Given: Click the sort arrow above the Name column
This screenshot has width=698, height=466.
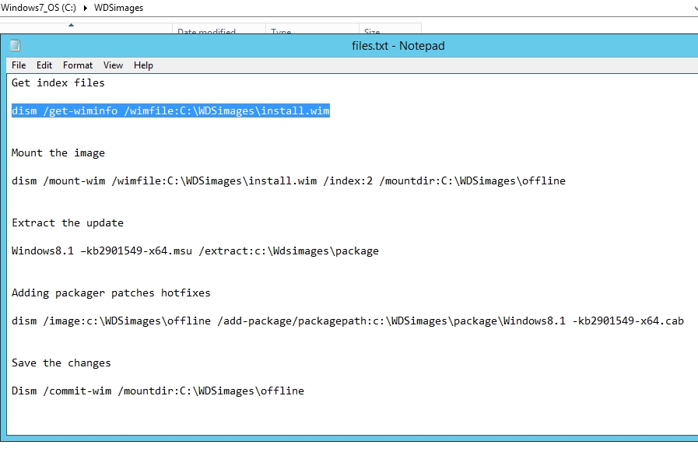Looking at the screenshot, I should click(x=72, y=26).
